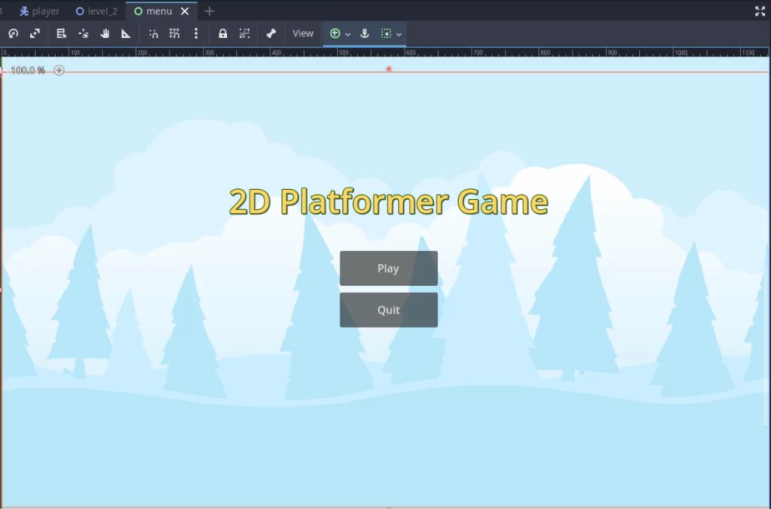Switch to the level_2 scene tab
The width and height of the screenshot is (771, 509).
(96, 11)
